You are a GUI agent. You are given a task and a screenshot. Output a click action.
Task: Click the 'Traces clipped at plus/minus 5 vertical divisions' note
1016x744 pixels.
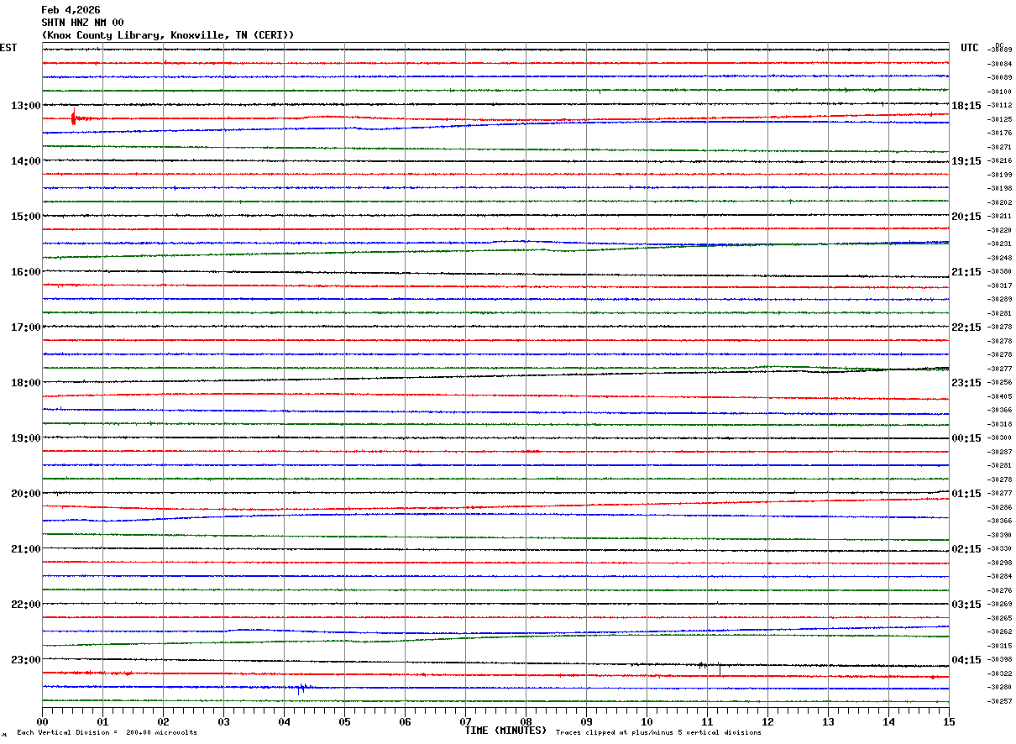coord(658,732)
